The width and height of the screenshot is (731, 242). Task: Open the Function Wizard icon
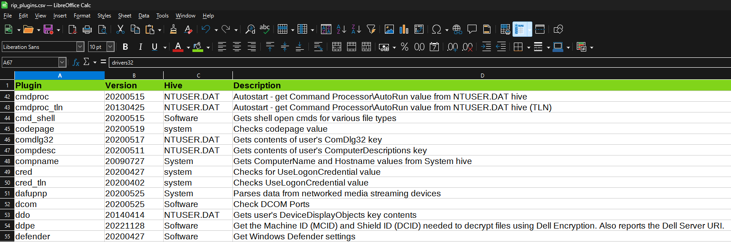(x=76, y=62)
